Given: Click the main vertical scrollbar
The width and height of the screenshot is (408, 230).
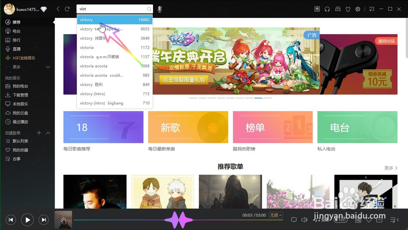Looking at the screenshot, I should (x=406, y=38).
